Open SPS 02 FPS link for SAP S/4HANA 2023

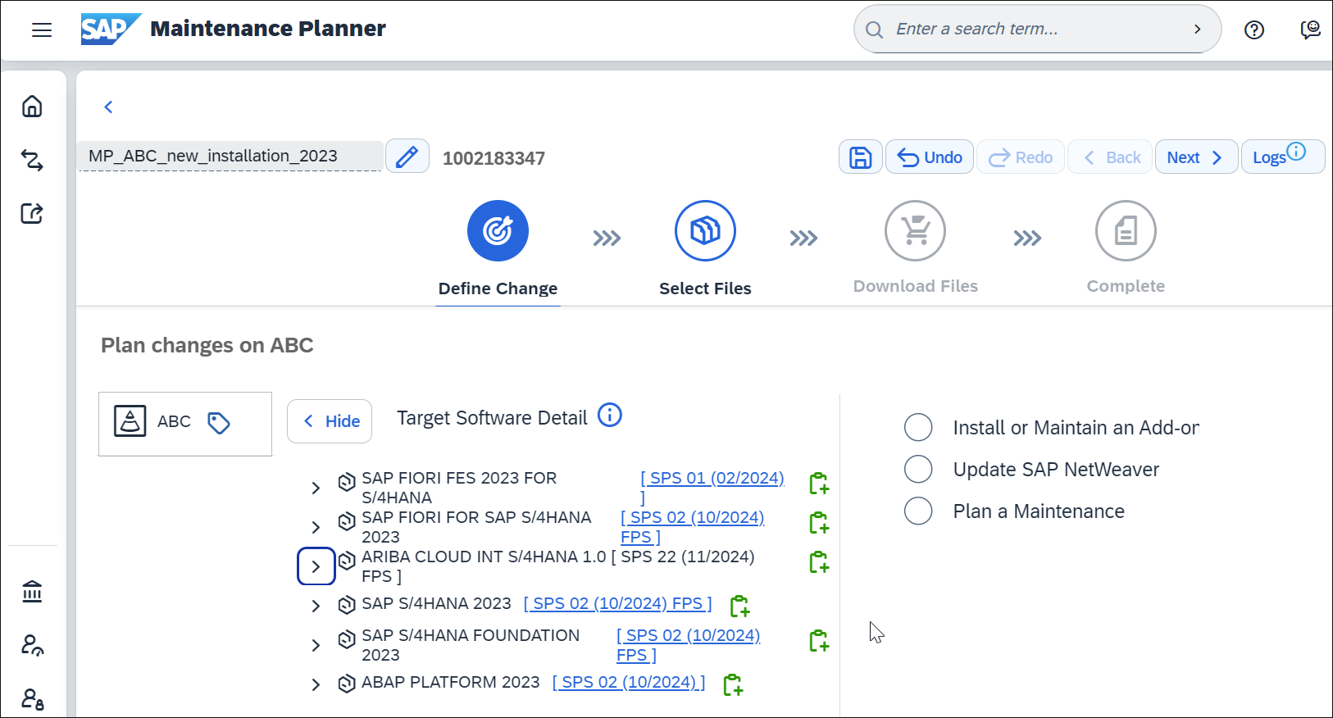(617, 603)
